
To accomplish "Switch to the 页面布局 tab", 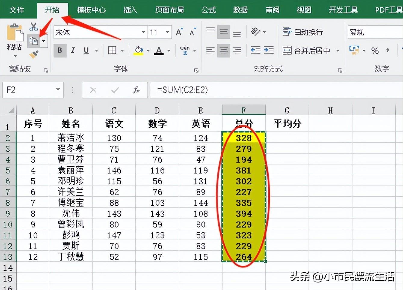I will (x=169, y=10).
